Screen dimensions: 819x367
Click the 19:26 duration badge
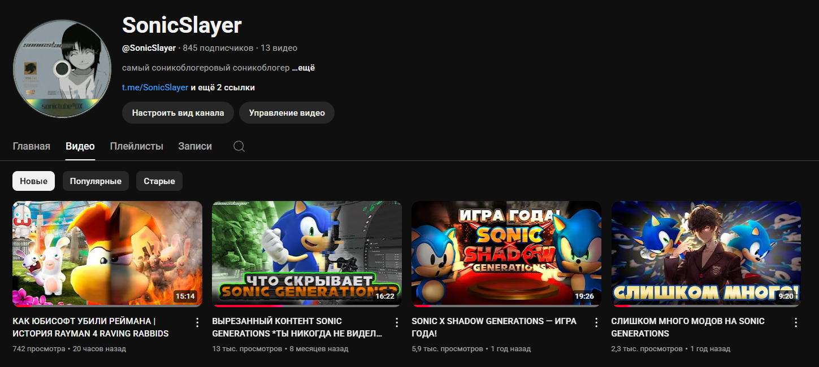coord(584,296)
